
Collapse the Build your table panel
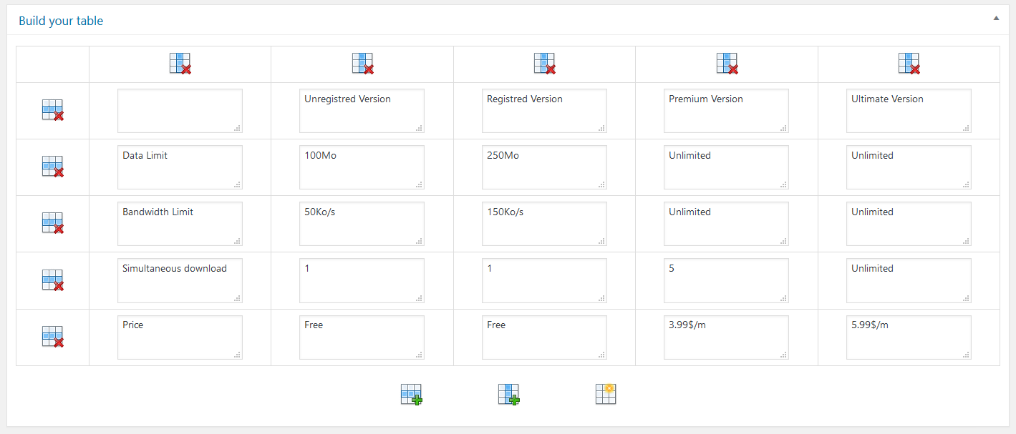pyautogui.click(x=996, y=19)
